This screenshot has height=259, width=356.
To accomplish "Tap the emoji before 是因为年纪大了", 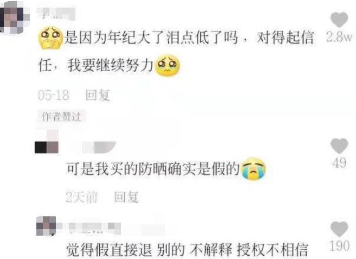I will pos(51,38).
